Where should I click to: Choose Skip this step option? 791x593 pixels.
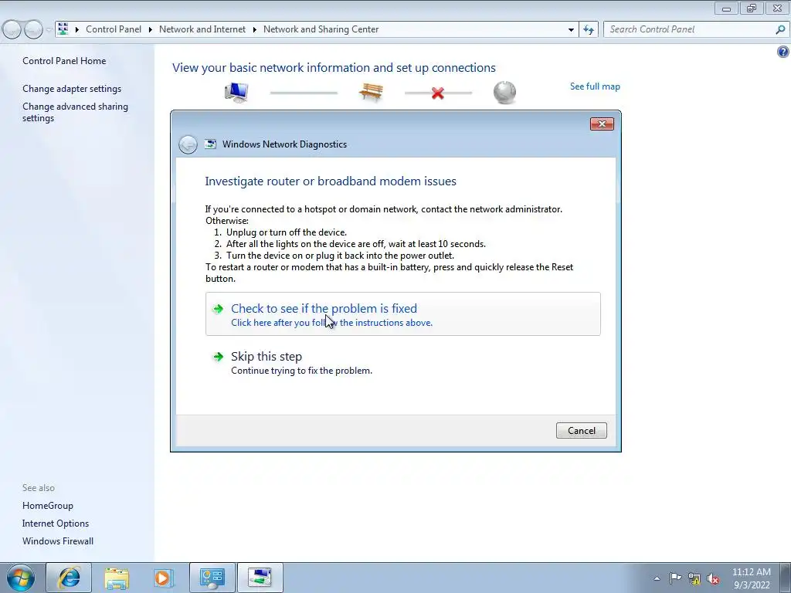tap(402, 363)
